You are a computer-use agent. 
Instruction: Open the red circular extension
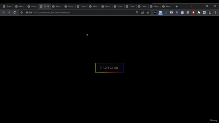click(193, 12)
